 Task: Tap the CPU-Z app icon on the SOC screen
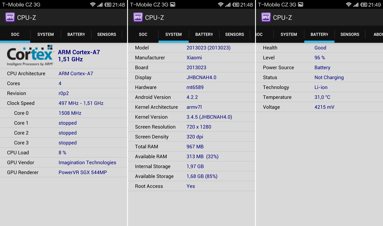click(x=10, y=17)
